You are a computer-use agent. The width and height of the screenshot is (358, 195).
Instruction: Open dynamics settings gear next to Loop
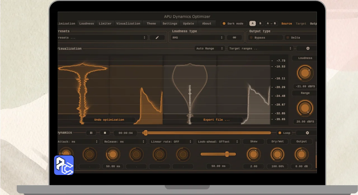[x=307, y=133]
